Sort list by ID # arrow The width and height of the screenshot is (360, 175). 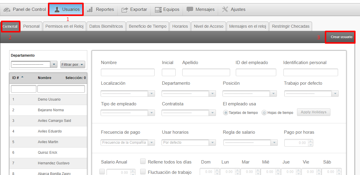(x=22, y=77)
